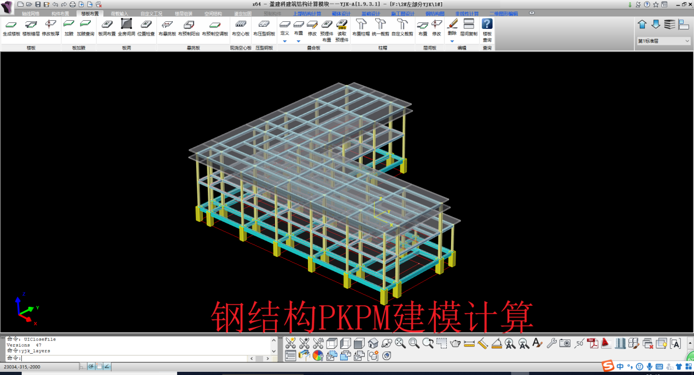The image size is (694, 375).
Task: Click the 全房间洞 full room opening tool
Action: [126, 28]
